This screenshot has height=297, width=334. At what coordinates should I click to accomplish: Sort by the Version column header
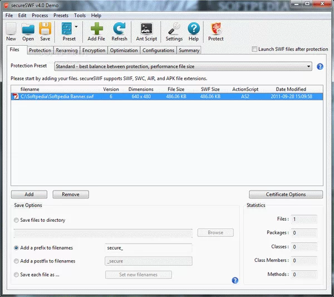click(x=111, y=89)
